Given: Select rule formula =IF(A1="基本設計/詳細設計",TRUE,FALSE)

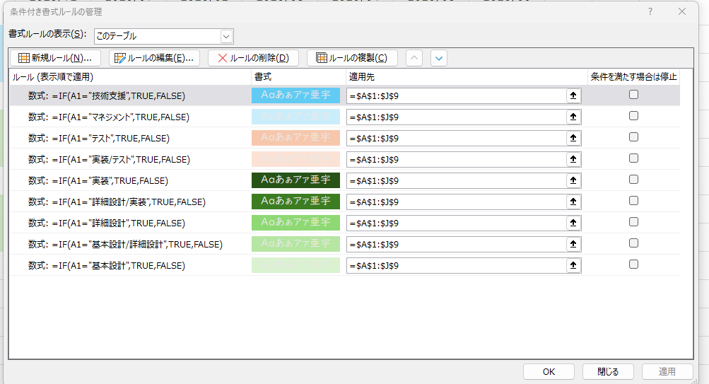Looking at the screenshot, I should coord(125,245).
